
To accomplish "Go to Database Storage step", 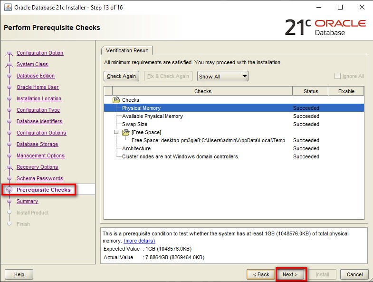I will point(38,145).
